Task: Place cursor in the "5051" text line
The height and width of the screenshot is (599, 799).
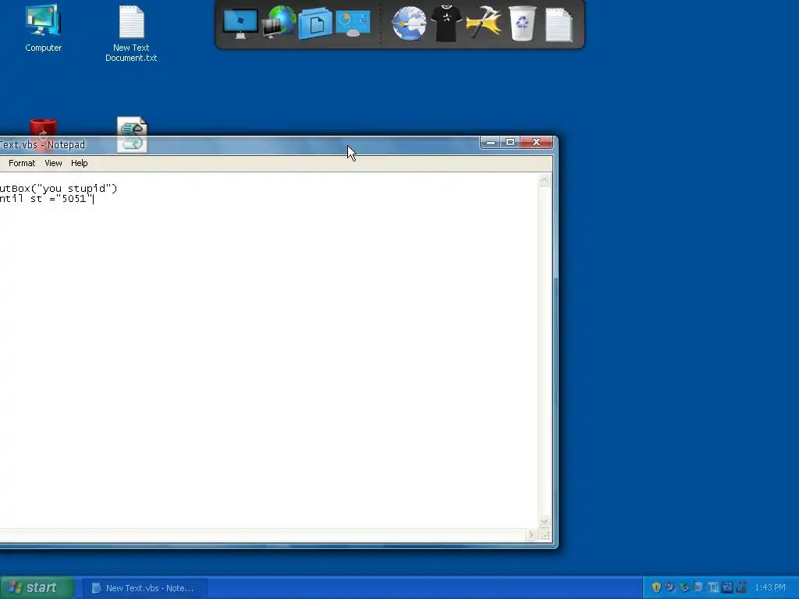Action: coord(47,199)
